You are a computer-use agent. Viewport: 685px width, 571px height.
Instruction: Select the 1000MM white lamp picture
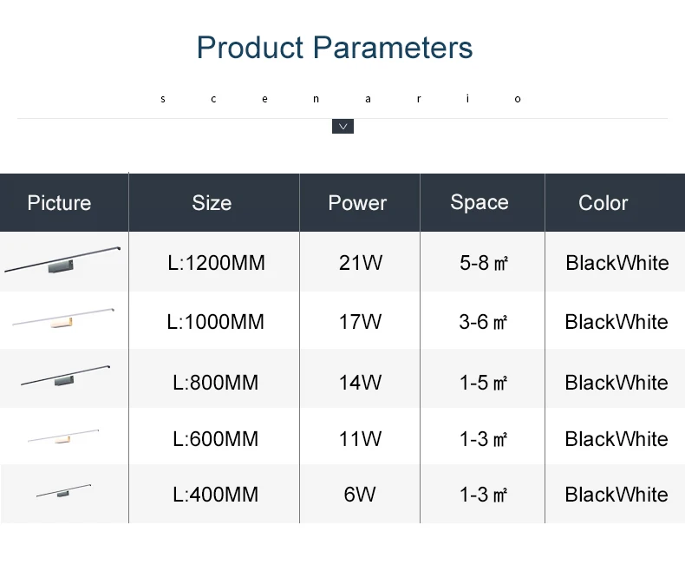tap(63, 318)
